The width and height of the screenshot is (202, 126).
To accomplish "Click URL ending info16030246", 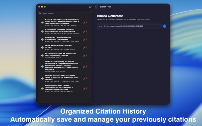I will (59, 92).
